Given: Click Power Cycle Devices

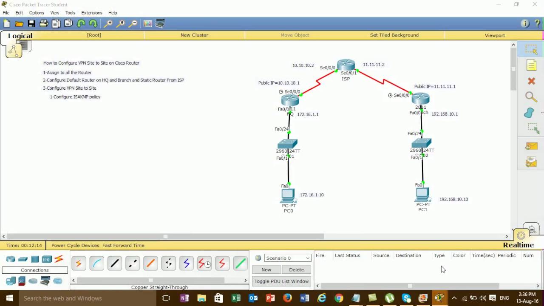Looking at the screenshot, I should 75,245.
